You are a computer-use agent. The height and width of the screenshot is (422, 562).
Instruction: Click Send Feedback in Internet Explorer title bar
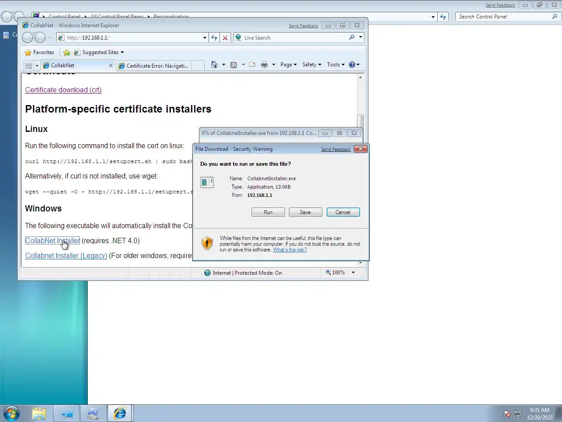(x=303, y=25)
